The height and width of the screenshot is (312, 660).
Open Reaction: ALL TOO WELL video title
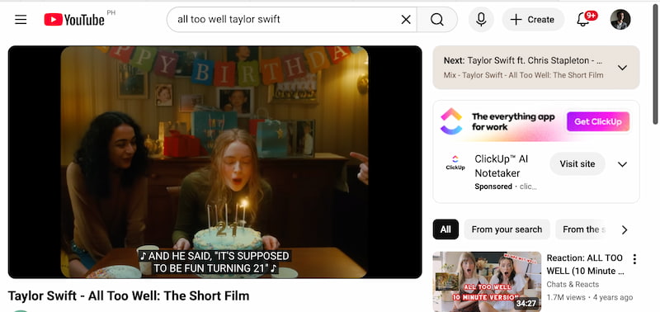584,264
